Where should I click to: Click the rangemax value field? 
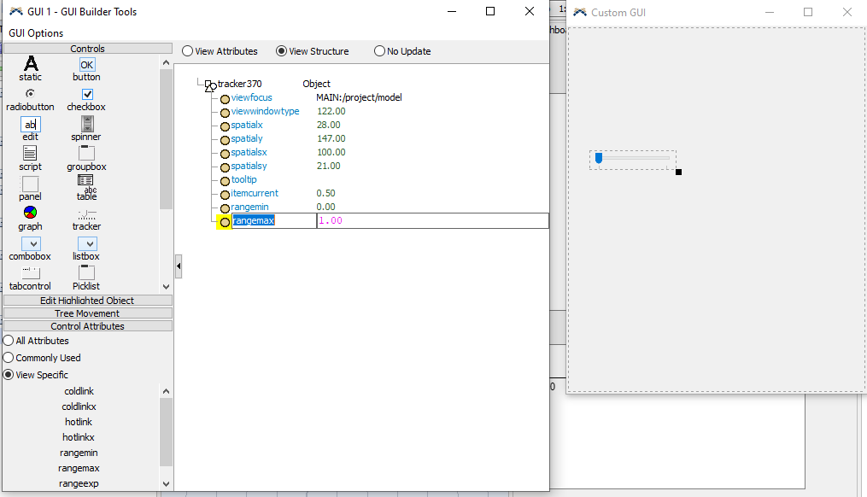(431, 221)
